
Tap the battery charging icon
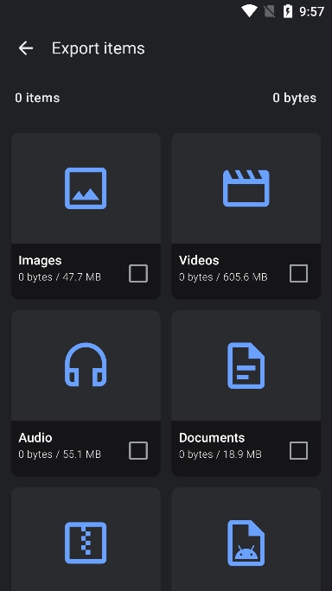pyautogui.click(x=288, y=11)
